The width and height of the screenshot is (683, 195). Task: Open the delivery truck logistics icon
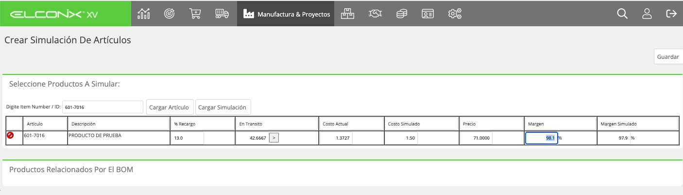pos(222,14)
